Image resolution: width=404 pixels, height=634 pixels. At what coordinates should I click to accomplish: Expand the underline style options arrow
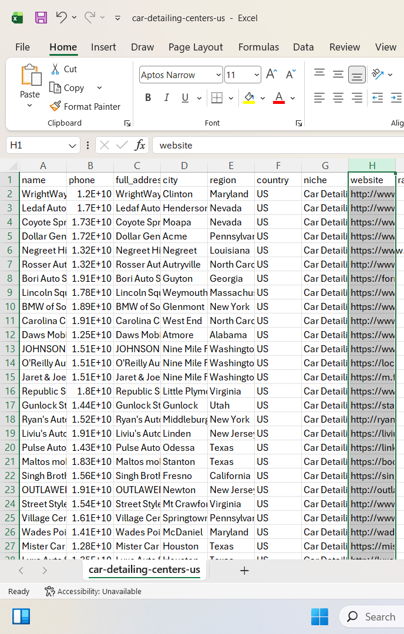(x=199, y=98)
